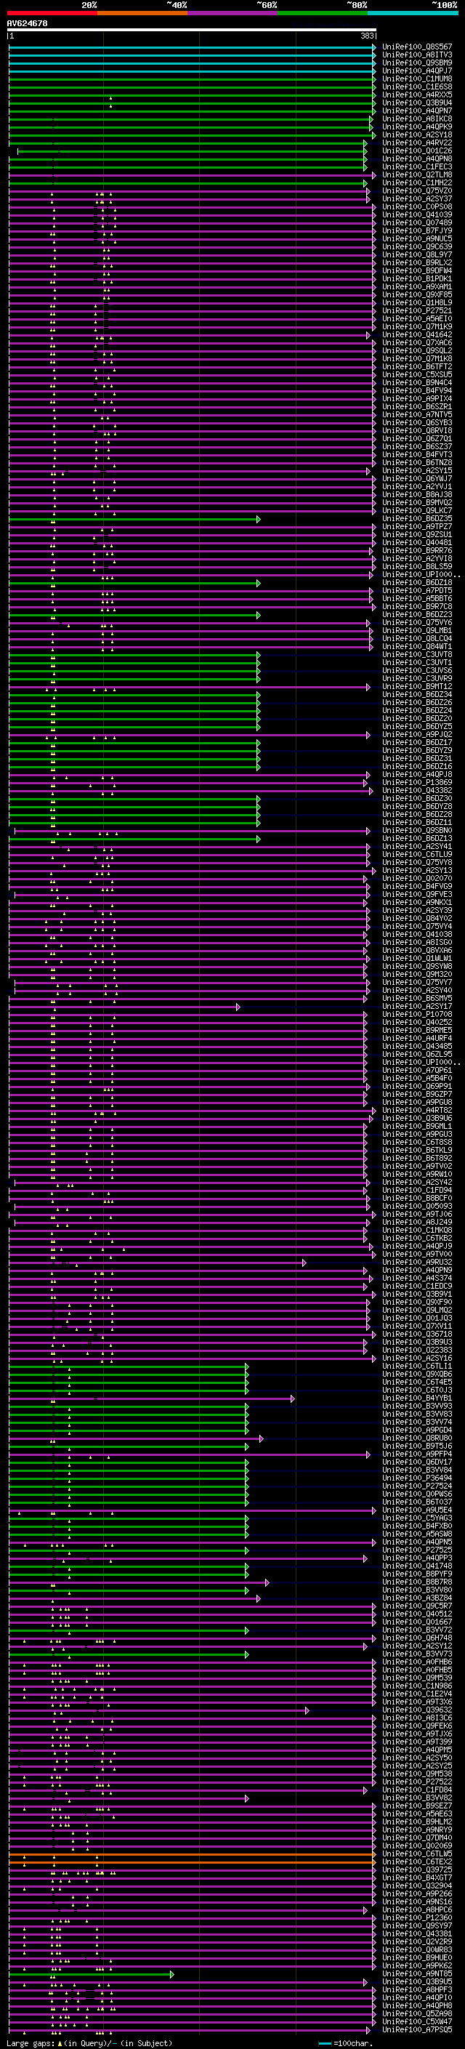Select the UniRef100_Q2TLM8 label
This screenshot has height=2049, width=465.
[x=417, y=175]
